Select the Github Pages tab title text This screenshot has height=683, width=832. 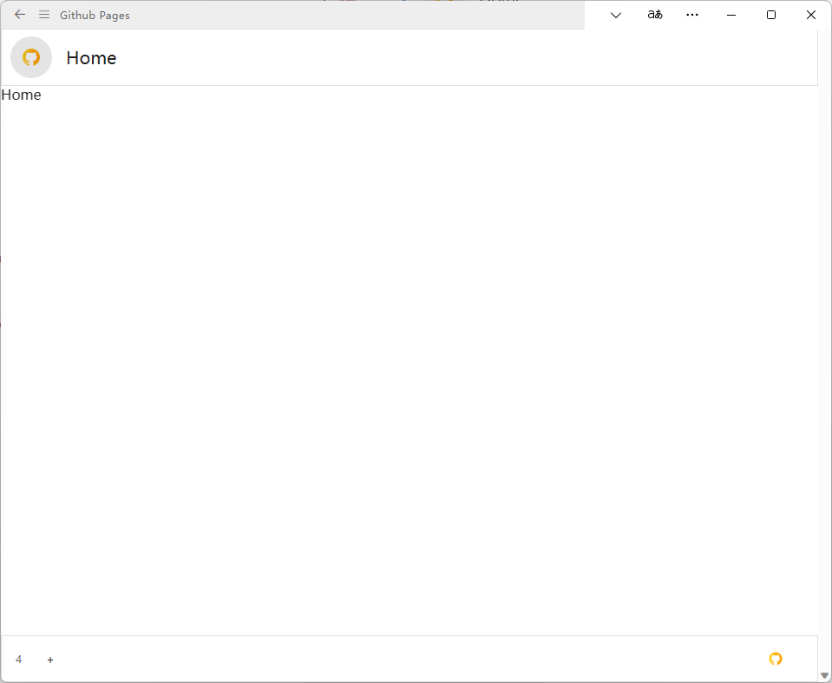[x=95, y=14]
